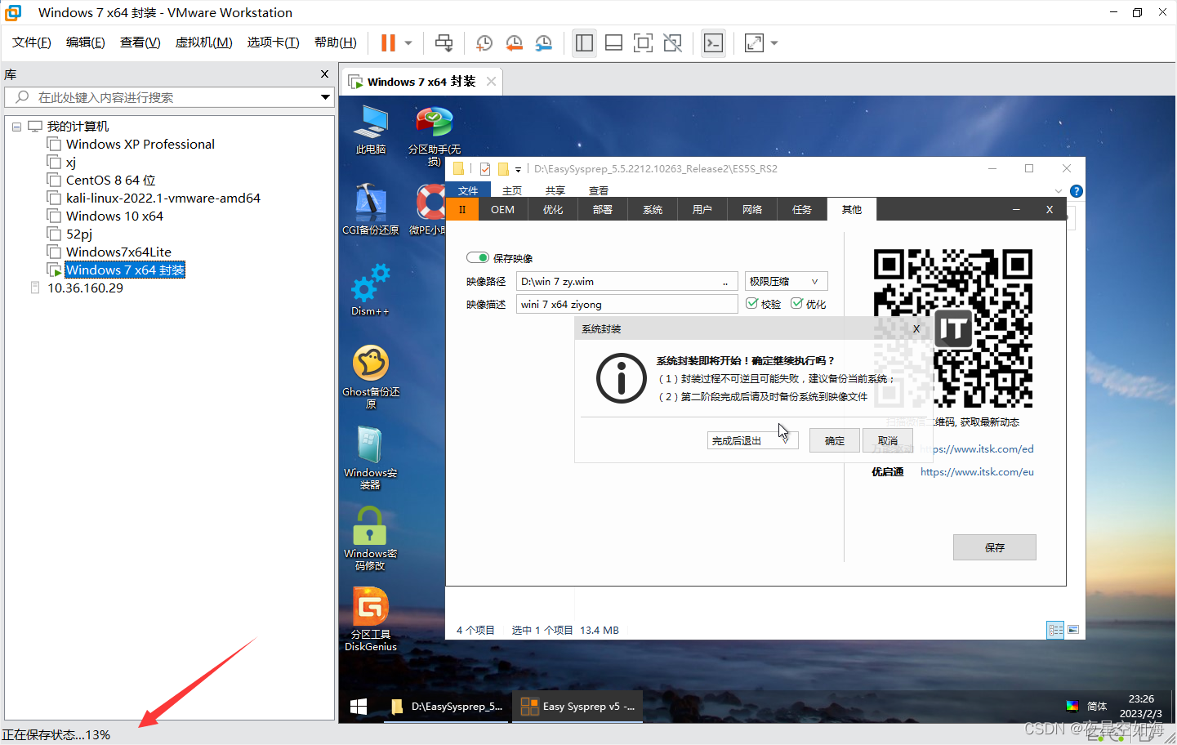The width and height of the screenshot is (1177, 745).
Task: Enter full screen mode icon
Action: point(643,42)
